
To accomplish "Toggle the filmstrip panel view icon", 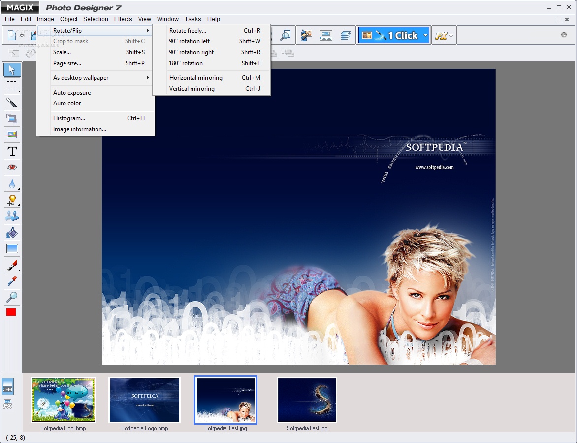I will tap(8, 387).
